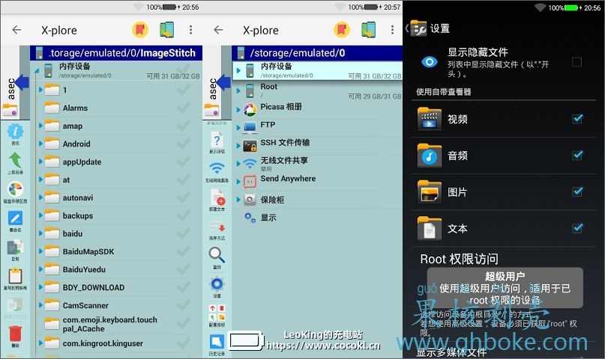Image resolution: width=605 pixels, height=359 pixels.
Task: Click the blue pencil rename icon
Action: tap(15, 219)
